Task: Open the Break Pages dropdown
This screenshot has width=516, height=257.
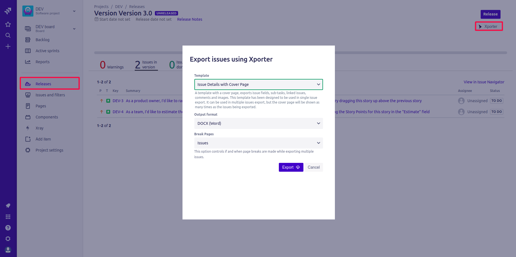Action: point(258,143)
